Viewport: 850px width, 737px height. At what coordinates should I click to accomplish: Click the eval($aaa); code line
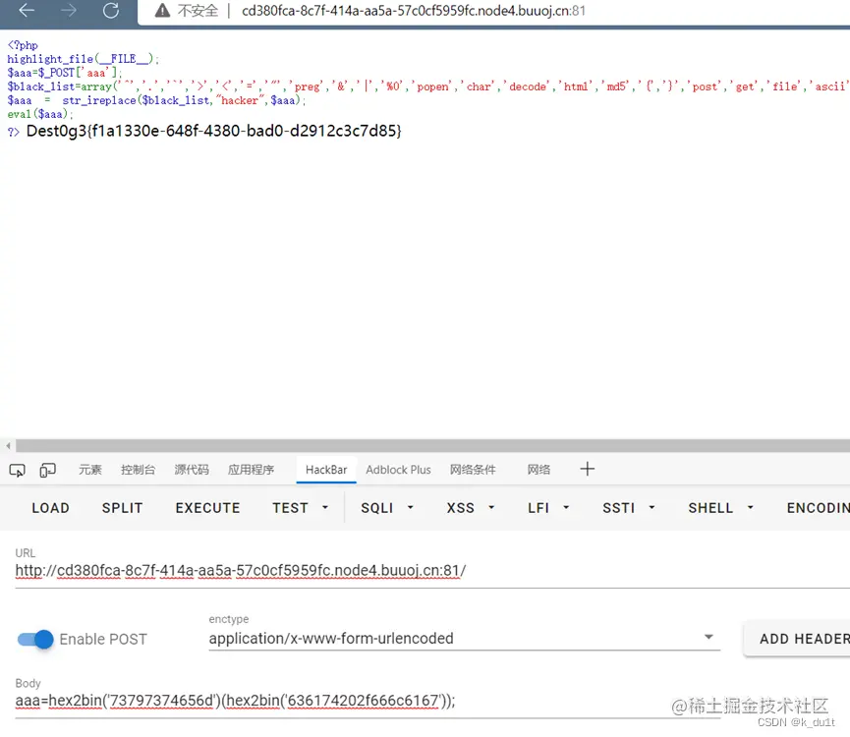pyautogui.click(x=39, y=114)
